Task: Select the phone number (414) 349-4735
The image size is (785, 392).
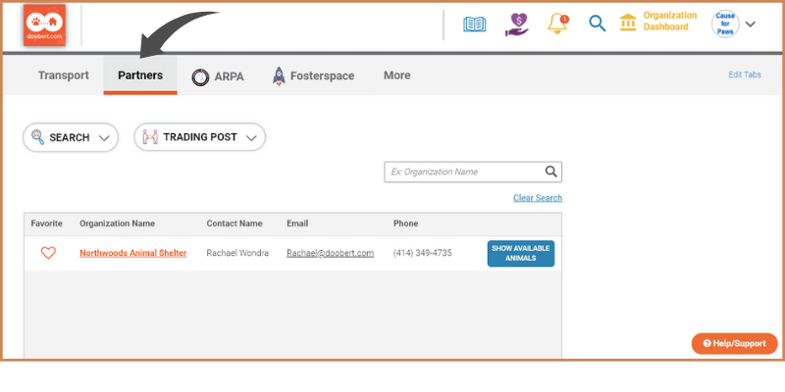Action: (x=423, y=254)
